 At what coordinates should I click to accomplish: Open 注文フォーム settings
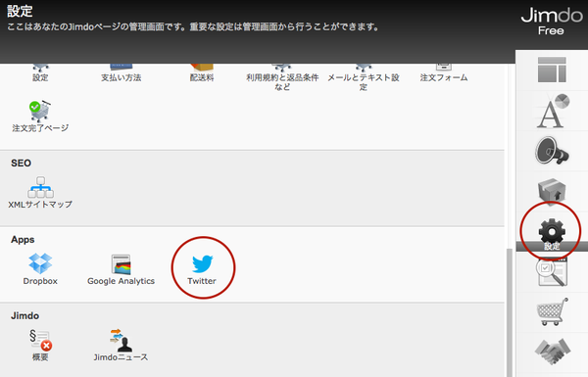pyautogui.click(x=444, y=73)
